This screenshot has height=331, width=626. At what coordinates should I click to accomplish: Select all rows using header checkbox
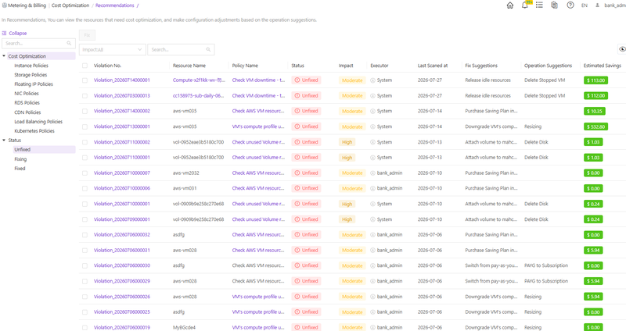85,66
